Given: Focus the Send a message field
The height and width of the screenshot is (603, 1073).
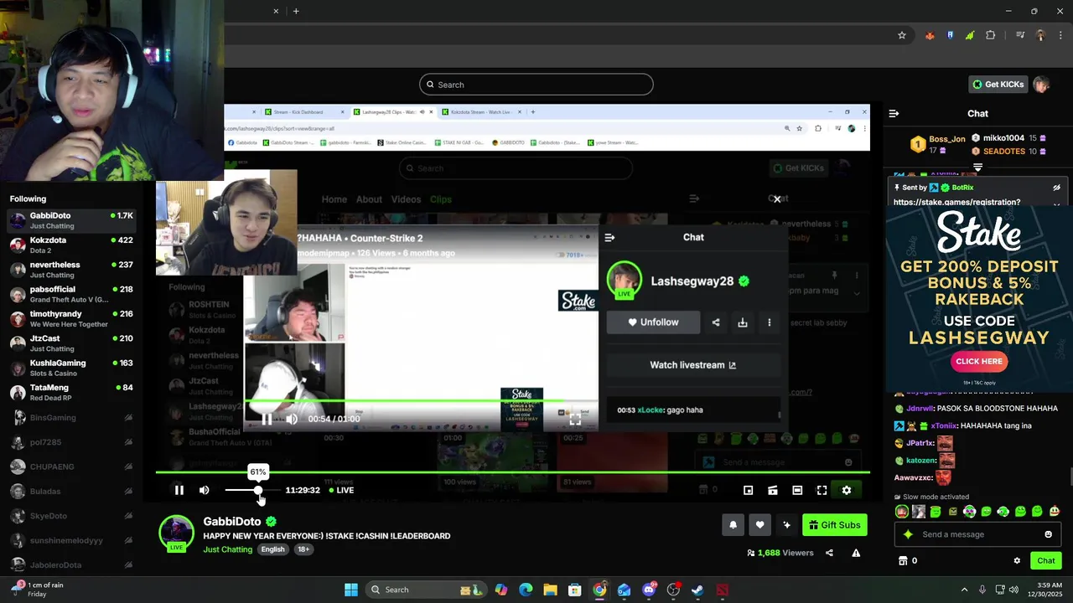Looking at the screenshot, I should click(x=977, y=534).
